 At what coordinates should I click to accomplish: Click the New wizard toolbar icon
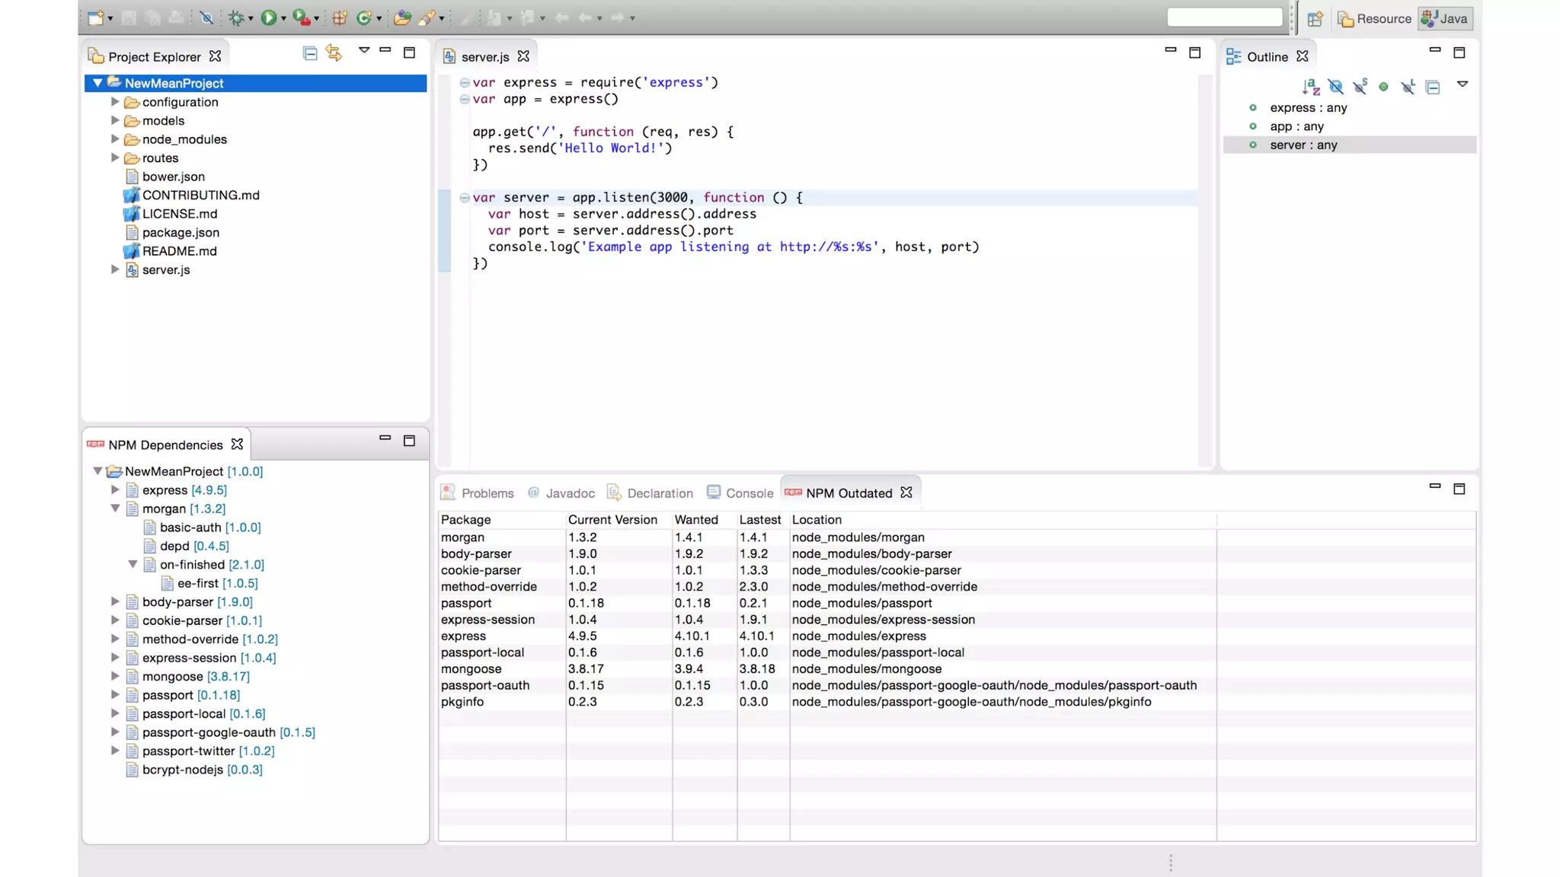pyautogui.click(x=95, y=18)
